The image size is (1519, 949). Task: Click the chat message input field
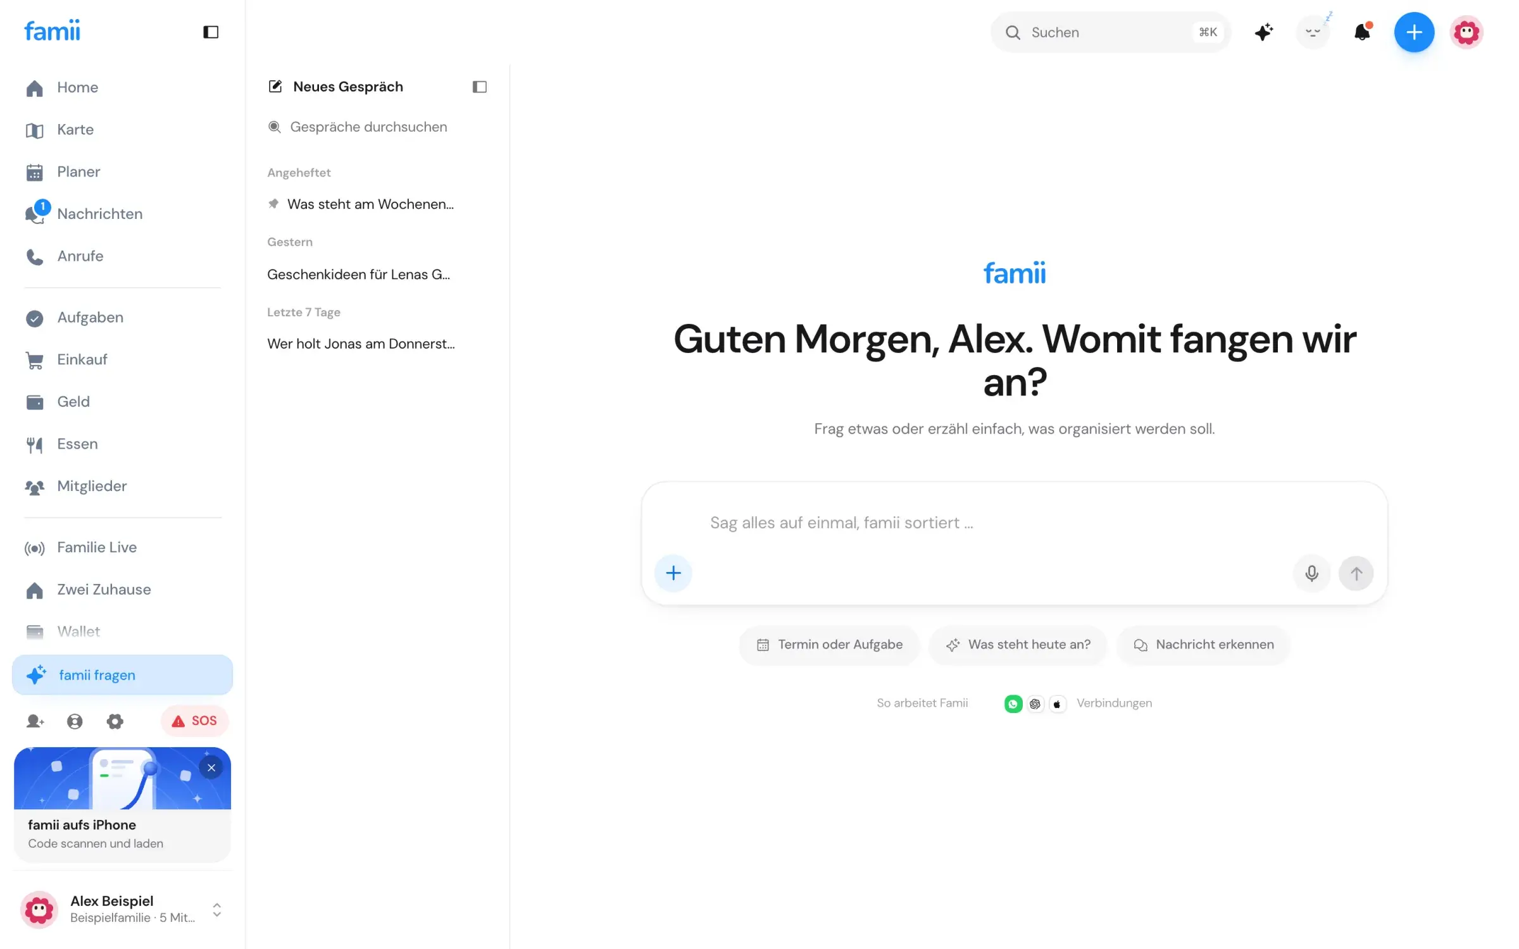1014,523
